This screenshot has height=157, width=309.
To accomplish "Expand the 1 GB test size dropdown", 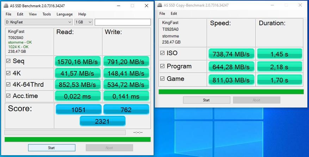I will tap(84, 22).
